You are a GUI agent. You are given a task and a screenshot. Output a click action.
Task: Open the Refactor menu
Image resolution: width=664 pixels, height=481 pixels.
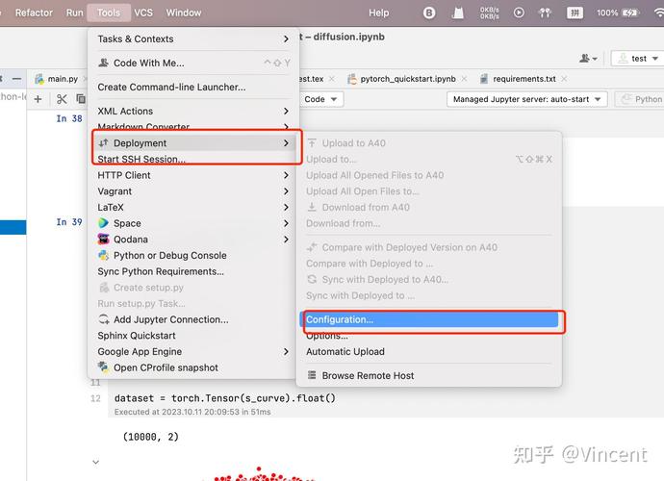click(34, 13)
